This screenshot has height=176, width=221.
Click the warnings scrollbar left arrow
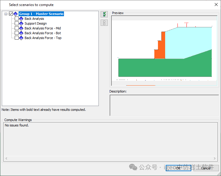(6, 158)
